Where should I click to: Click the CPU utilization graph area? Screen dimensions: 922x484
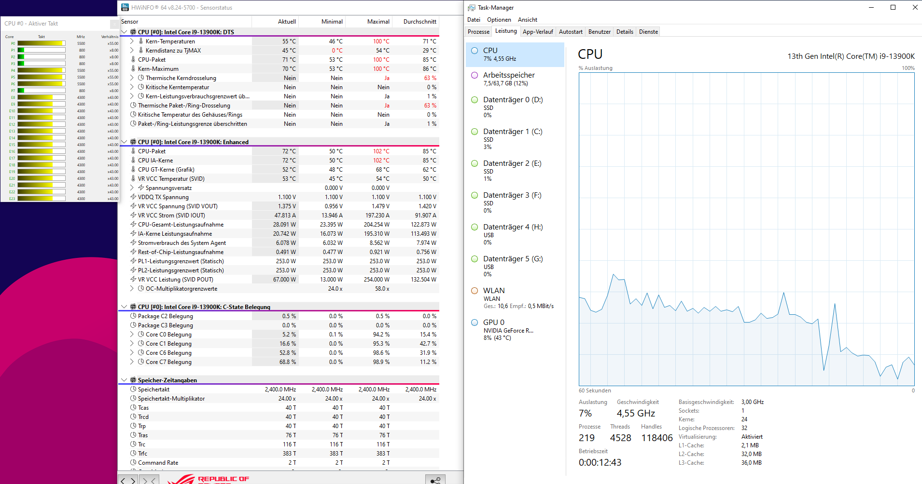[x=746, y=229]
